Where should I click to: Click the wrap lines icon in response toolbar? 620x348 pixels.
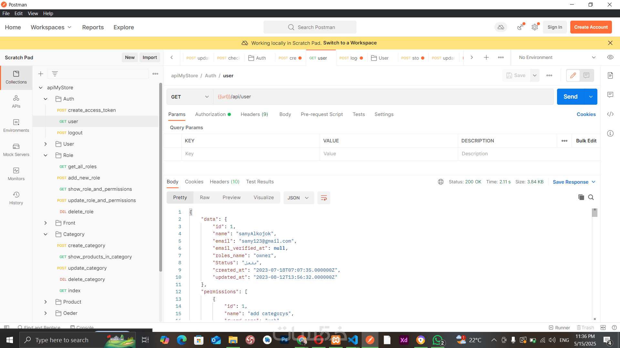324,198
